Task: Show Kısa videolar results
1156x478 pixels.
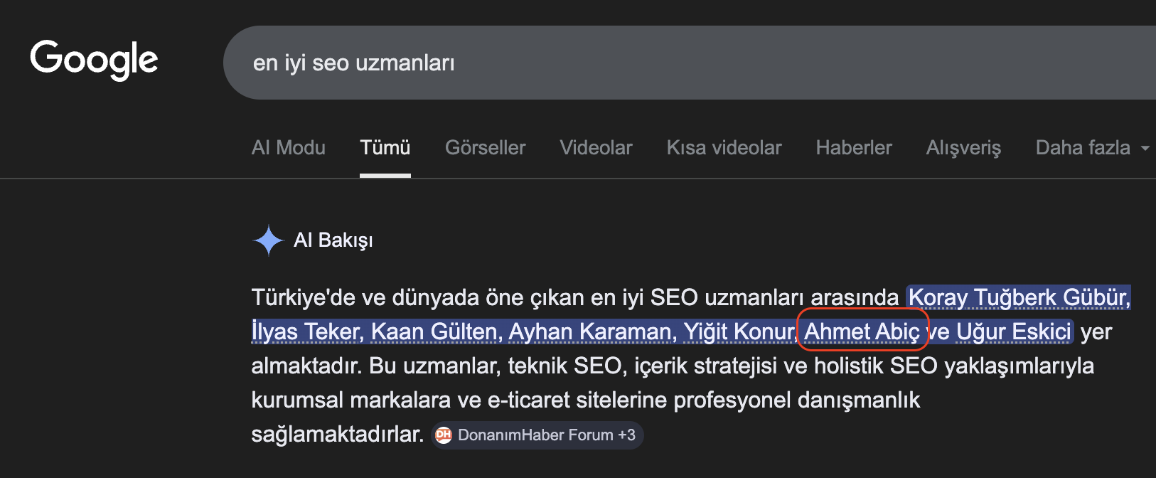Action: (724, 148)
